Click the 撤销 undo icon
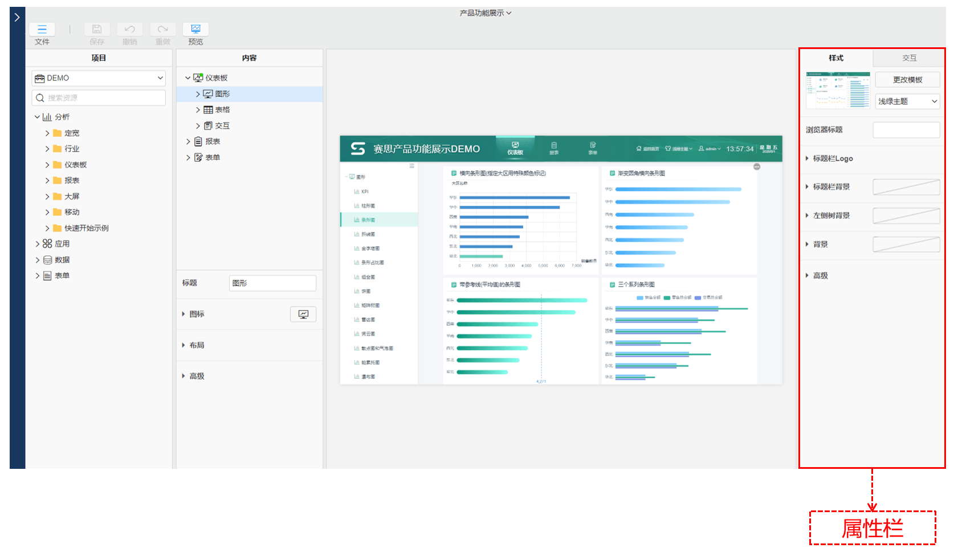 130,30
